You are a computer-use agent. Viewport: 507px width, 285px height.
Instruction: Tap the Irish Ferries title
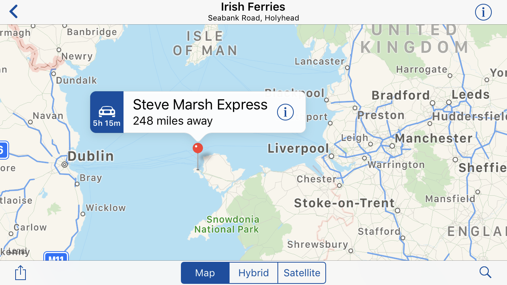(x=253, y=7)
